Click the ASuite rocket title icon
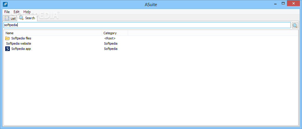 tap(5, 4)
